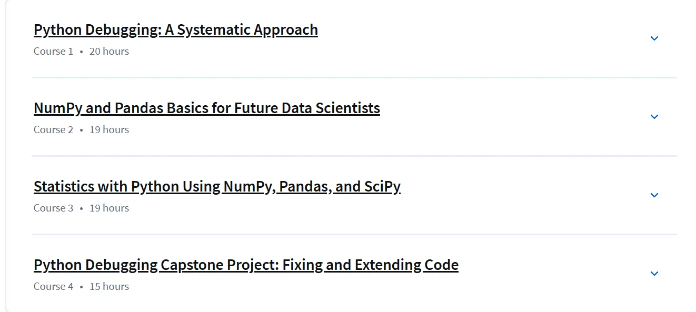
Task: Click the Course 4 label
Action: tap(53, 287)
